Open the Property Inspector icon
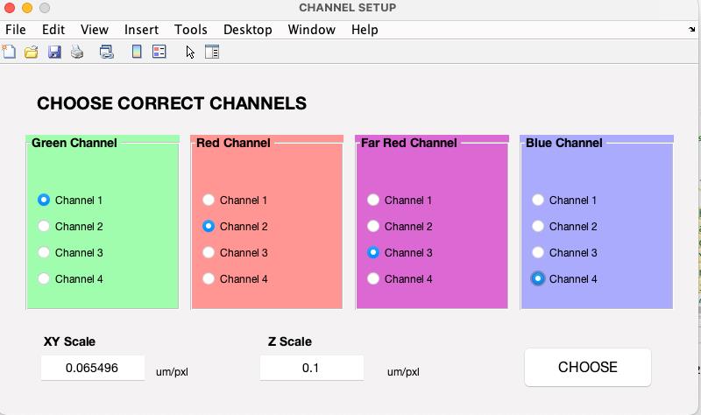Image resolution: width=701 pixels, height=415 pixels. tap(212, 52)
